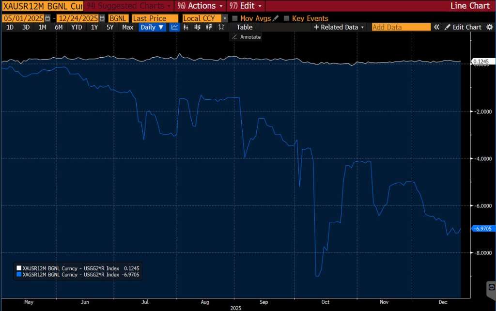
Task: Expand the Related Data dropdown
Action: pyautogui.click(x=339, y=28)
